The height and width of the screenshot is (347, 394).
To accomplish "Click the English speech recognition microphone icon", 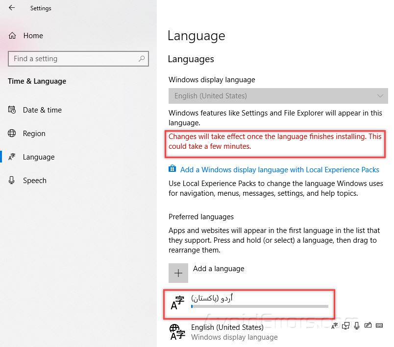I will [x=356, y=325].
